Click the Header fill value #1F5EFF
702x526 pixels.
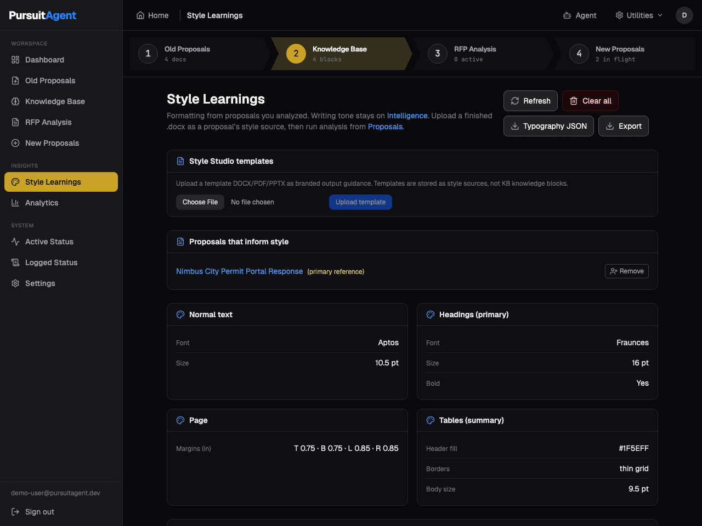(x=633, y=448)
